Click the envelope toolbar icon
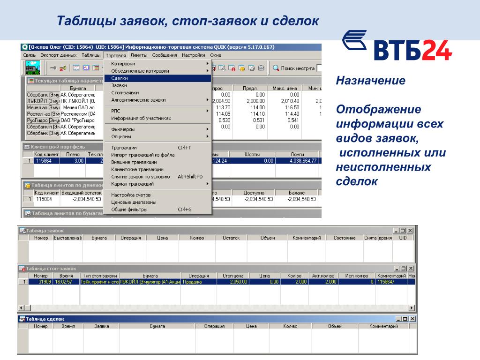Viewport: 480px width, 360px height. point(261,68)
